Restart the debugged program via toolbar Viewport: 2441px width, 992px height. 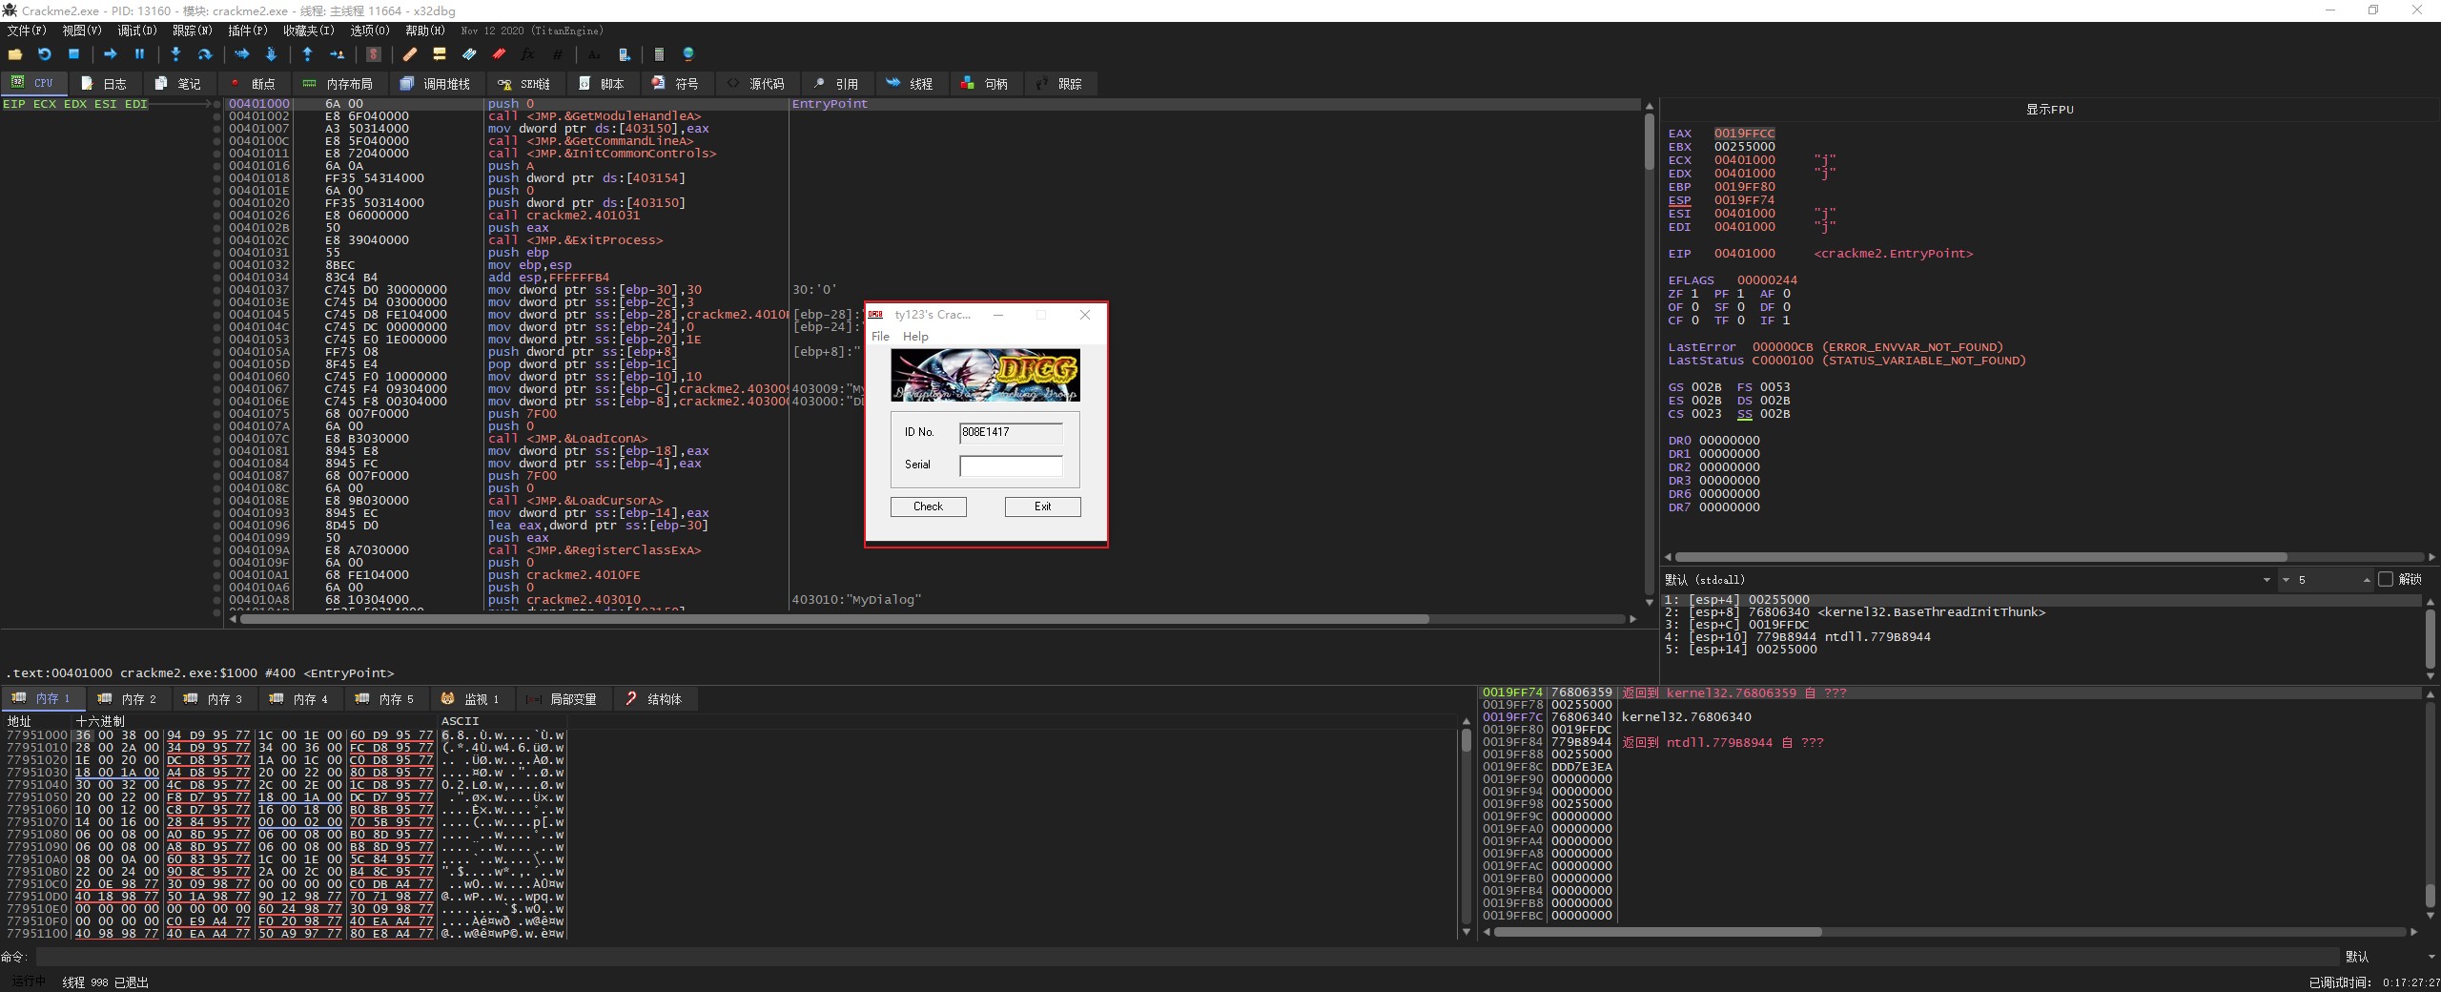click(x=44, y=54)
